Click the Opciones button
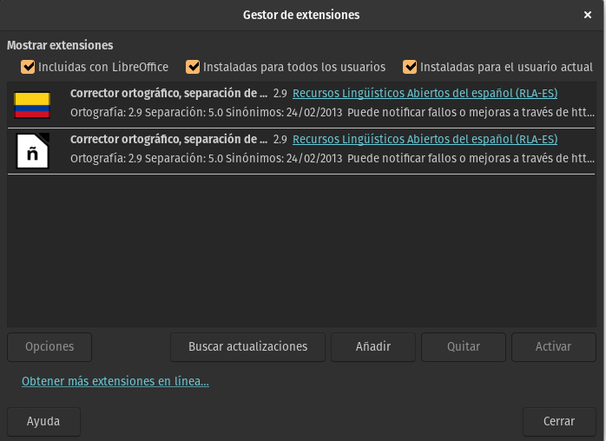606x441 pixels. tap(49, 346)
